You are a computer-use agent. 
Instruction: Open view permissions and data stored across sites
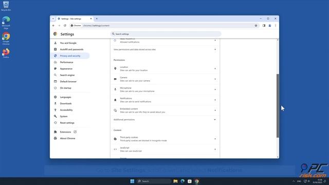coord(165,49)
